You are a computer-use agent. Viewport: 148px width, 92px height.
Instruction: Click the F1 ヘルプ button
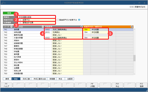(7, 85)
